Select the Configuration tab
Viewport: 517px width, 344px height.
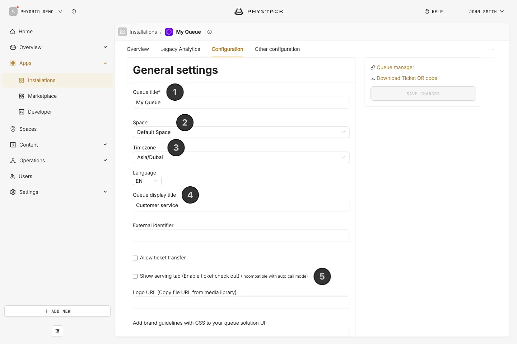click(227, 49)
